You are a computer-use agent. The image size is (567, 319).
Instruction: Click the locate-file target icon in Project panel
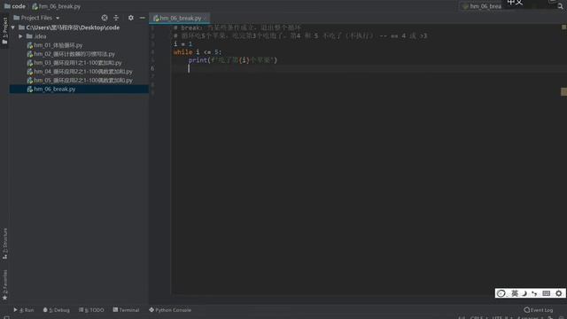[x=105, y=18]
